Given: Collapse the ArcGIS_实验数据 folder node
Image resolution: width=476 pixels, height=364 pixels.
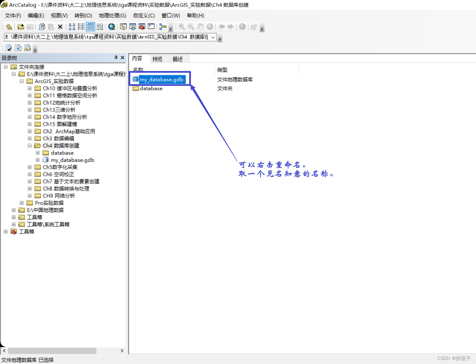Looking at the screenshot, I should pyautogui.click(x=22, y=81).
